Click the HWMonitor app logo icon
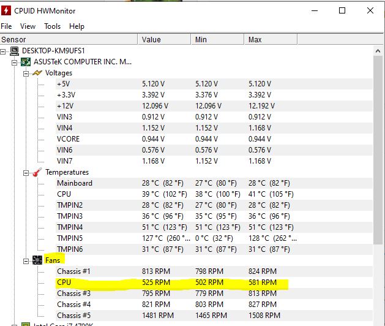Viewport: 385px width, 326px height. click(6, 10)
